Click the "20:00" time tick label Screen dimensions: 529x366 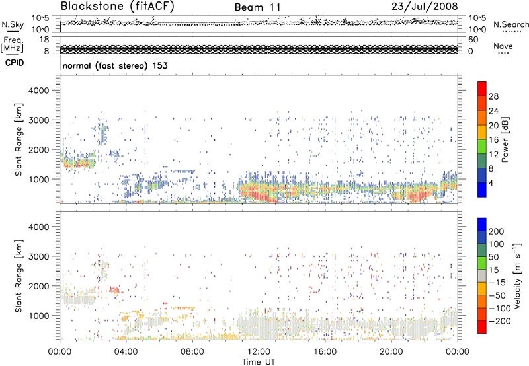(x=391, y=352)
